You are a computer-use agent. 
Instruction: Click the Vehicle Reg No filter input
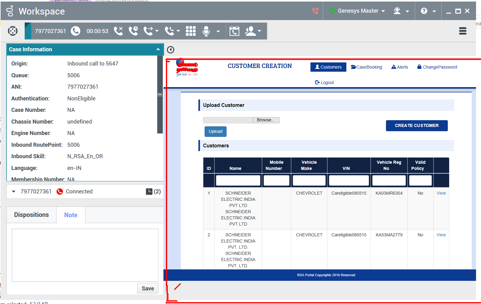(x=389, y=180)
